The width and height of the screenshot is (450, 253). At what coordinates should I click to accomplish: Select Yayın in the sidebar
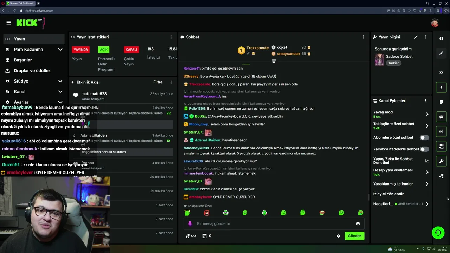(x=34, y=39)
